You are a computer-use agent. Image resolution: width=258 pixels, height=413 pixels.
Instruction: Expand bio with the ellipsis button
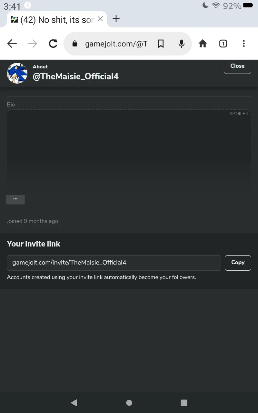pos(15,199)
